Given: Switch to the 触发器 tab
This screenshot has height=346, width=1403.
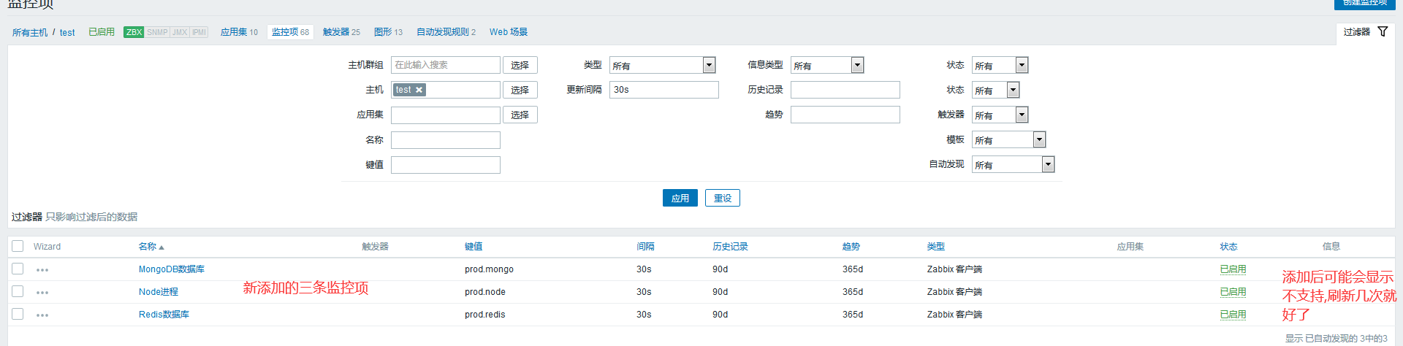Looking at the screenshot, I should pyautogui.click(x=341, y=32).
